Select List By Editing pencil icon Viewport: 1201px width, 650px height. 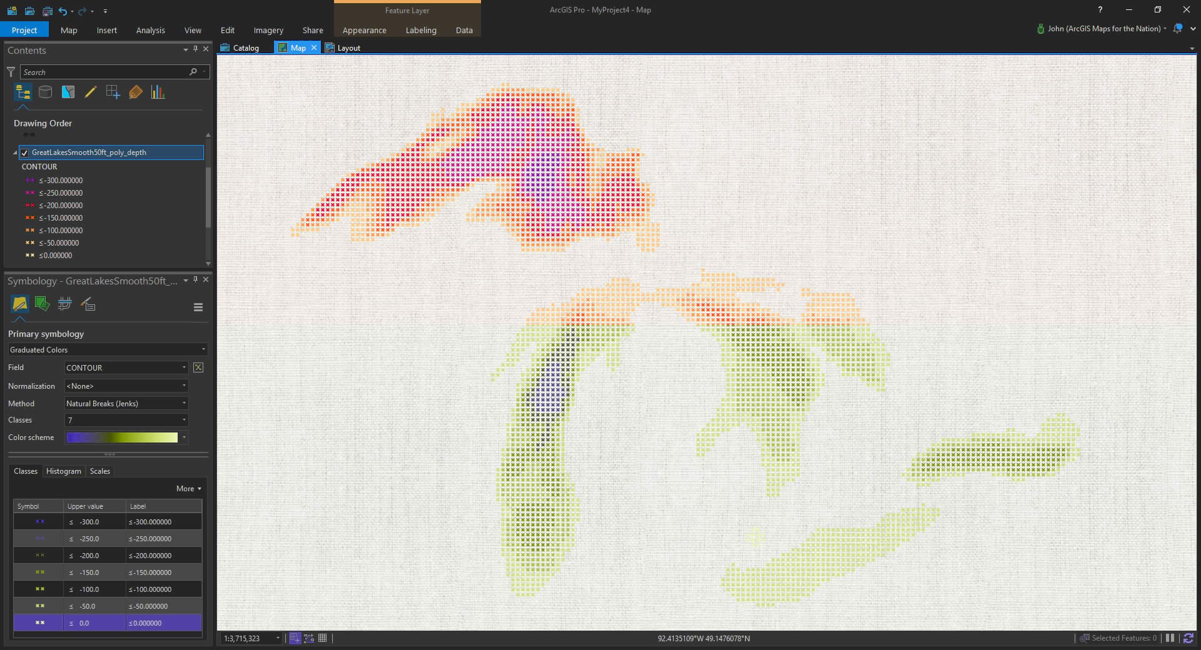tap(90, 92)
